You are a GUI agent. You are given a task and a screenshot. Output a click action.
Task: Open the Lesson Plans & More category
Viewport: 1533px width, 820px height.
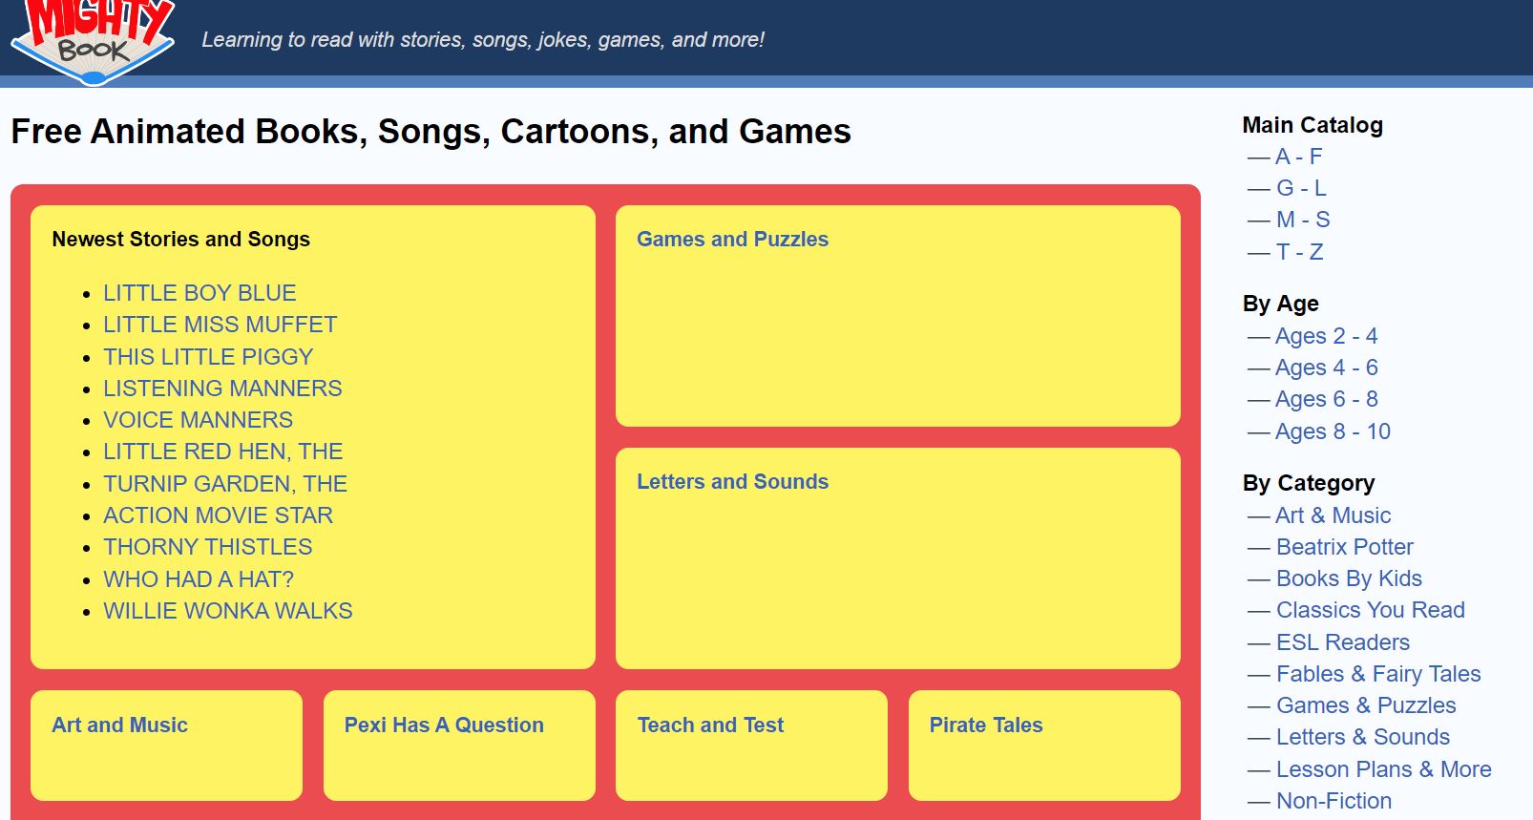coord(1383,769)
